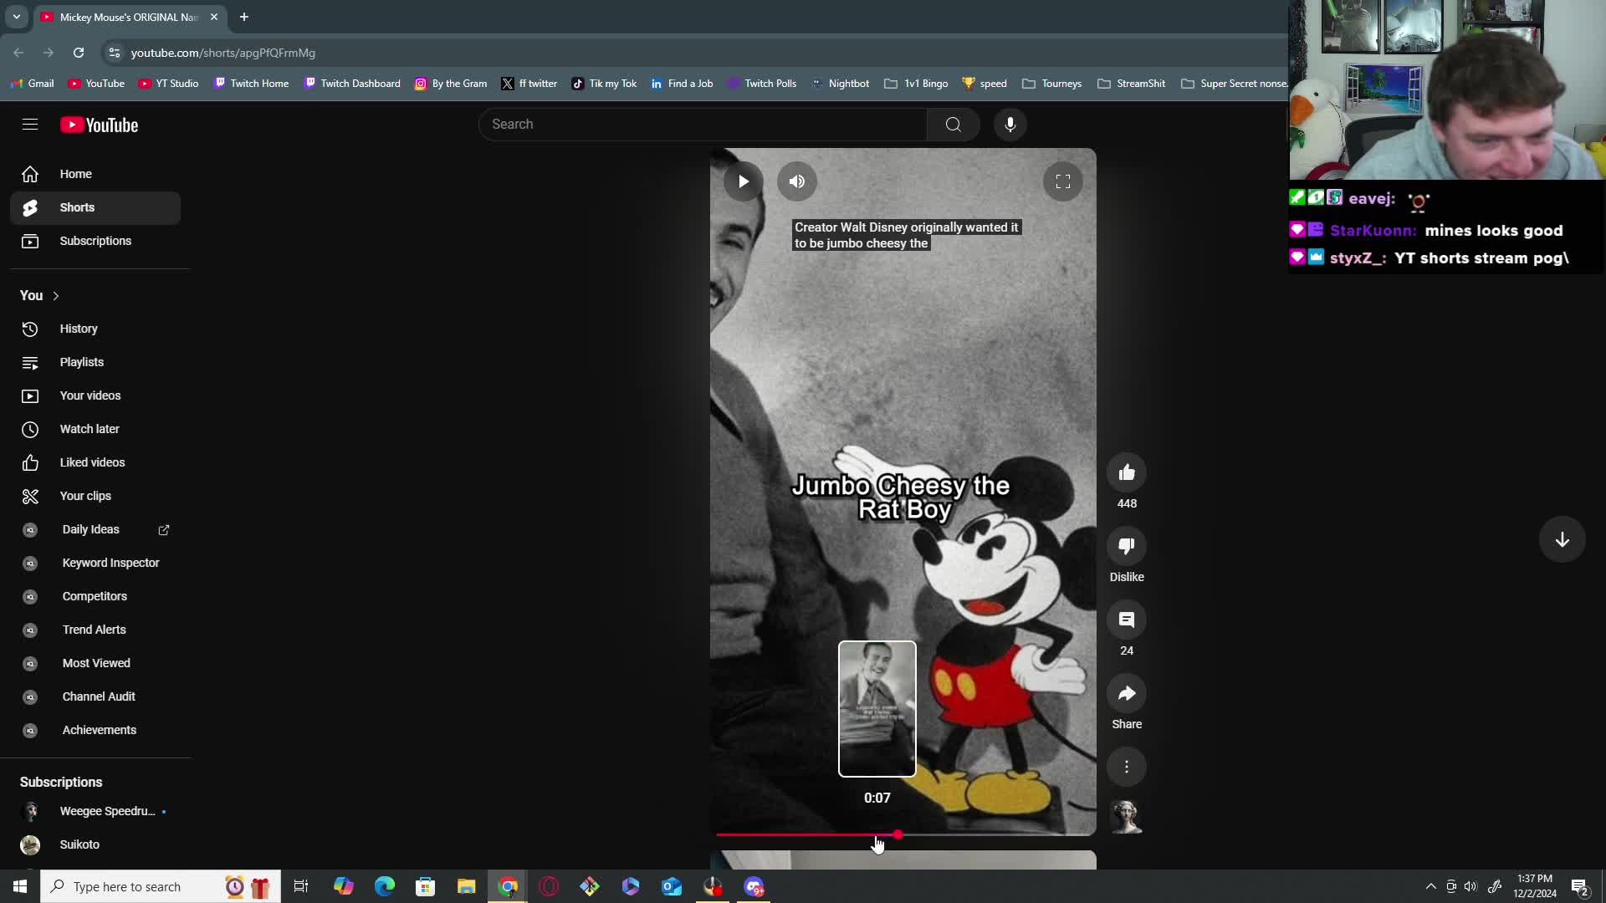The height and width of the screenshot is (903, 1606).
Task: Go to Home in the sidebar
Action: point(95,174)
